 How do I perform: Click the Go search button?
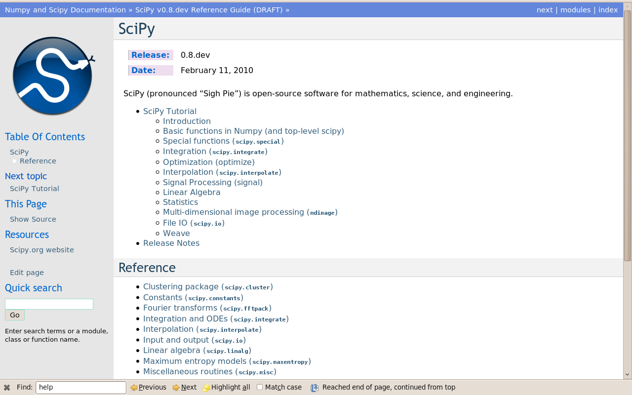[x=15, y=315]
